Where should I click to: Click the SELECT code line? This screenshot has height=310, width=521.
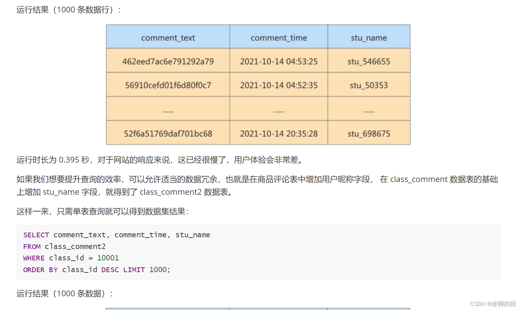click(116, 235)
